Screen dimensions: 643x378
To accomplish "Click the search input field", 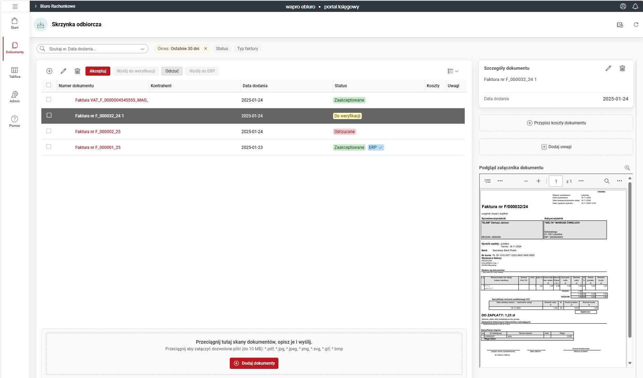I will (93, 49).
